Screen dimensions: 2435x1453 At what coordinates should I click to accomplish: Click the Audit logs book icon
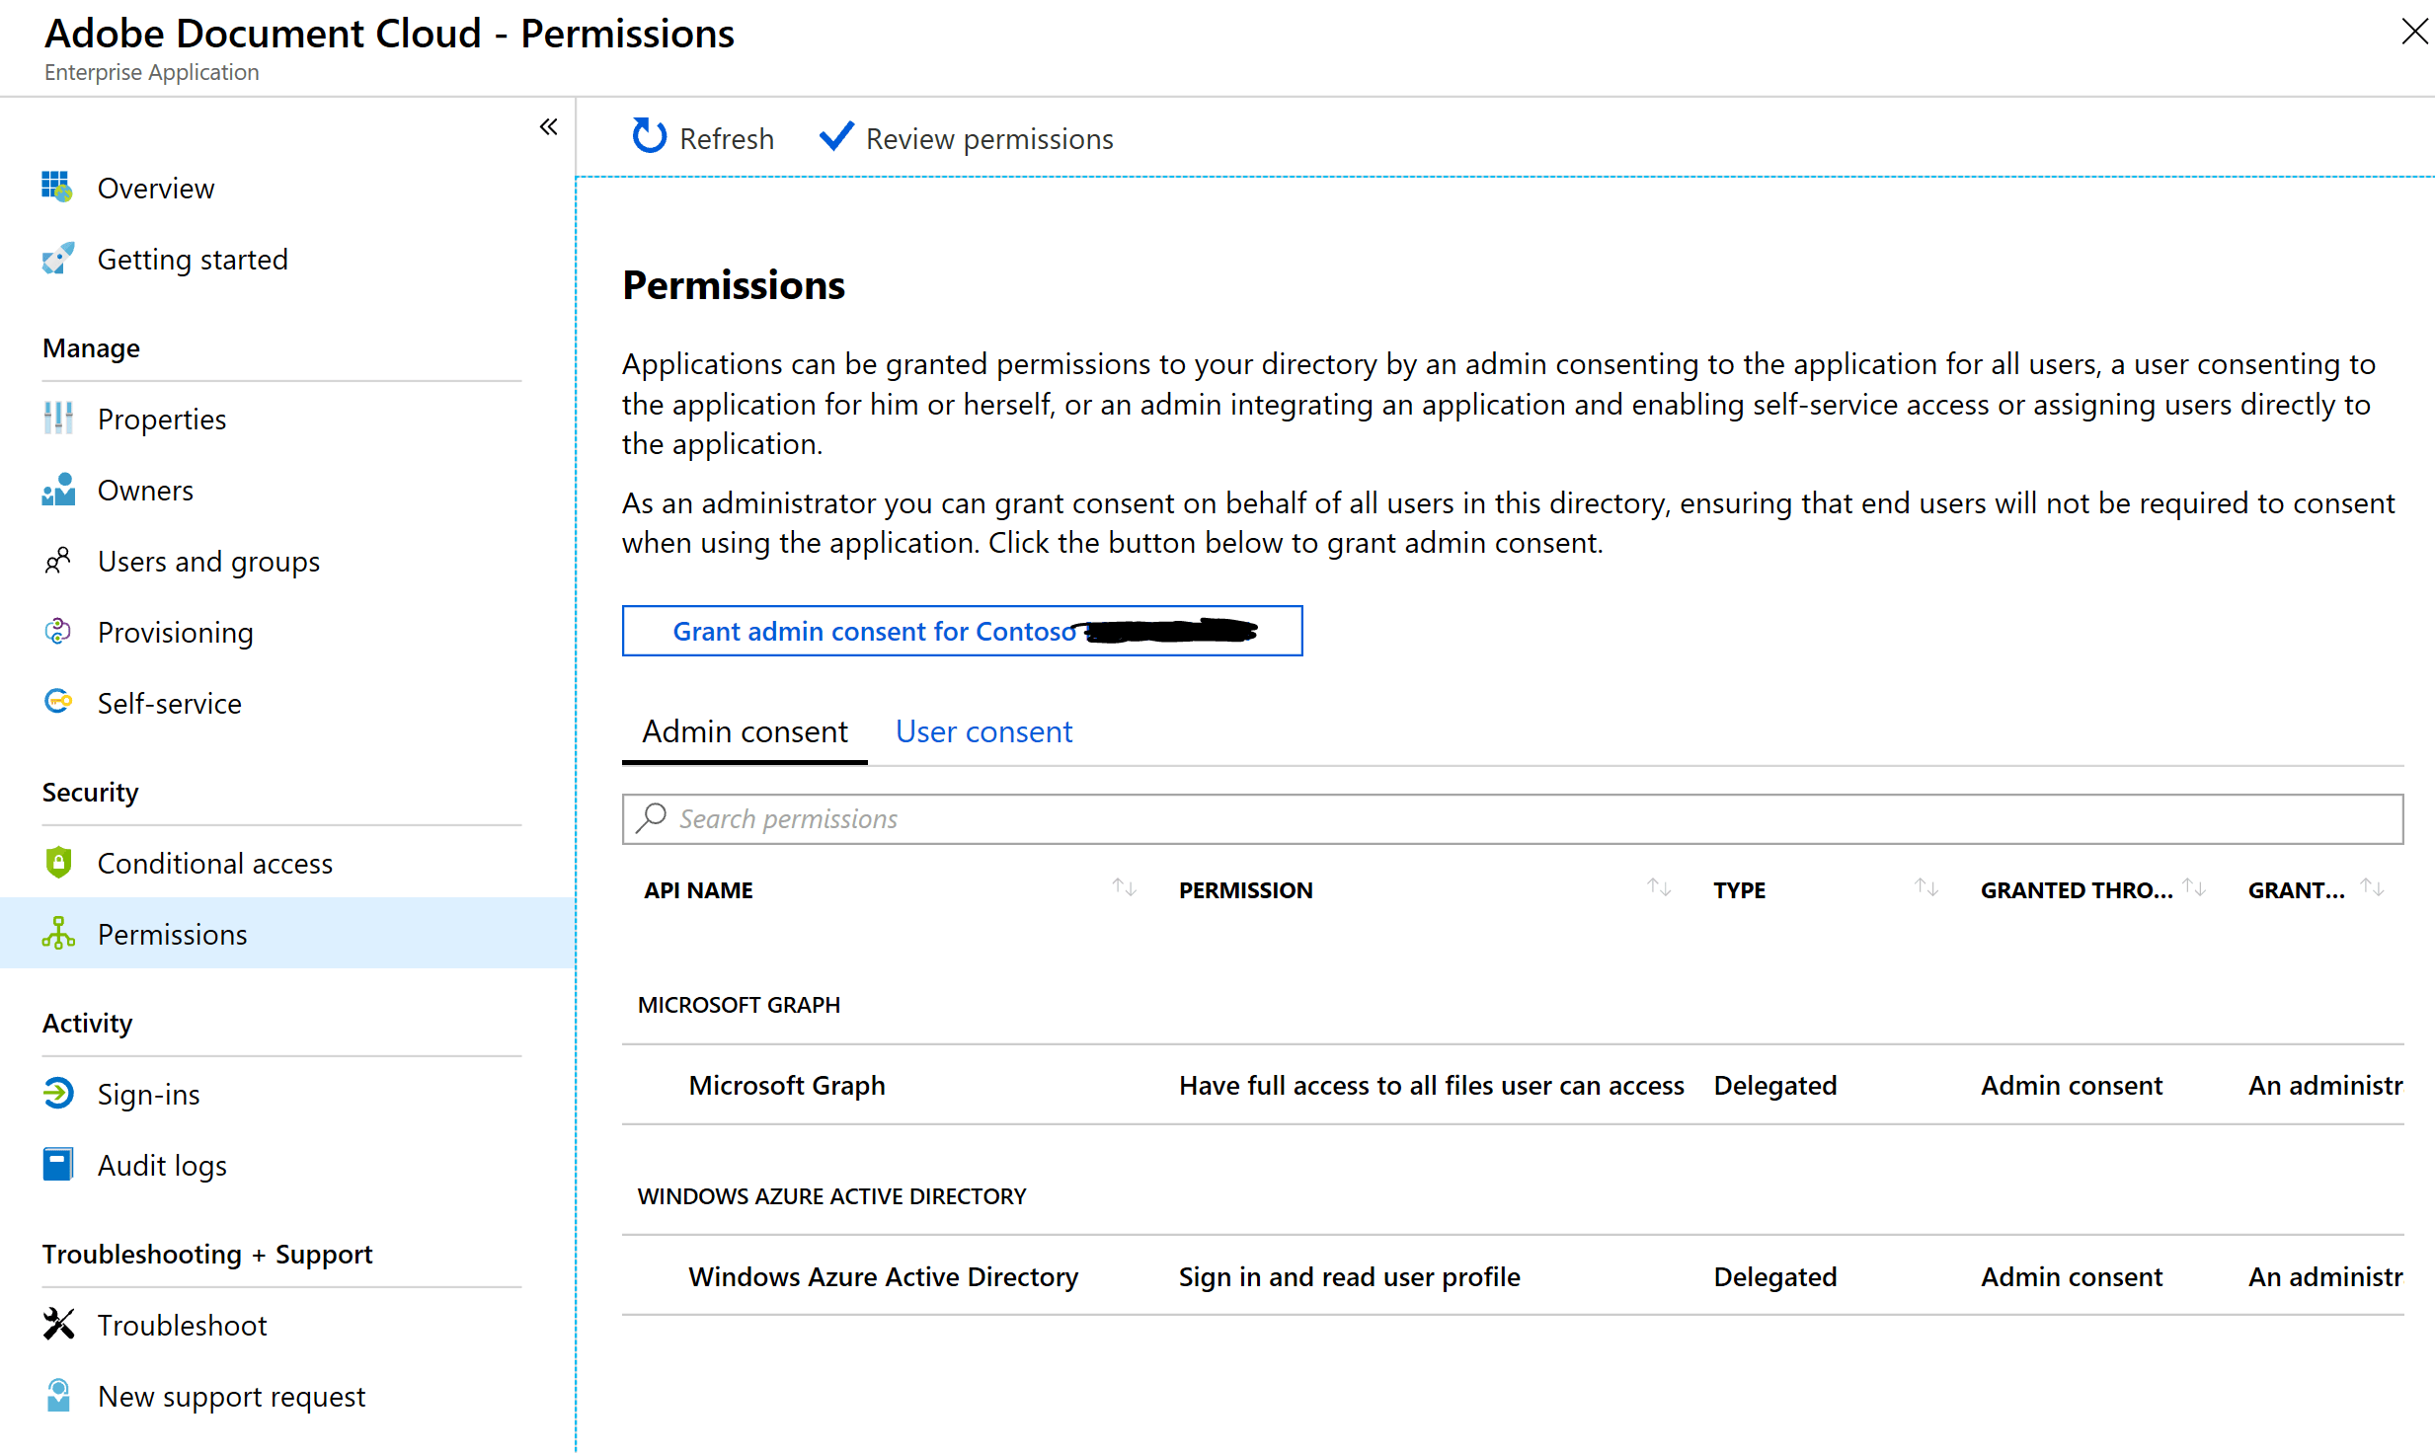click(x=57, y=1165)
